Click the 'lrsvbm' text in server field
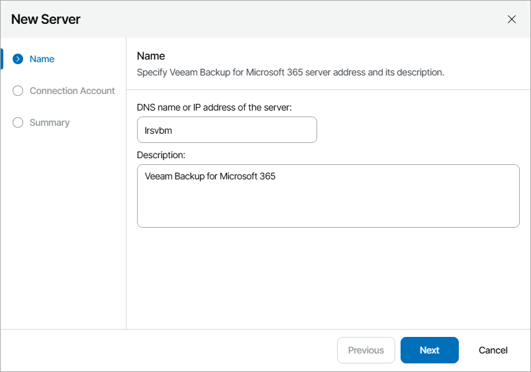This screenshot has height=372, width=531. (158, 130)
